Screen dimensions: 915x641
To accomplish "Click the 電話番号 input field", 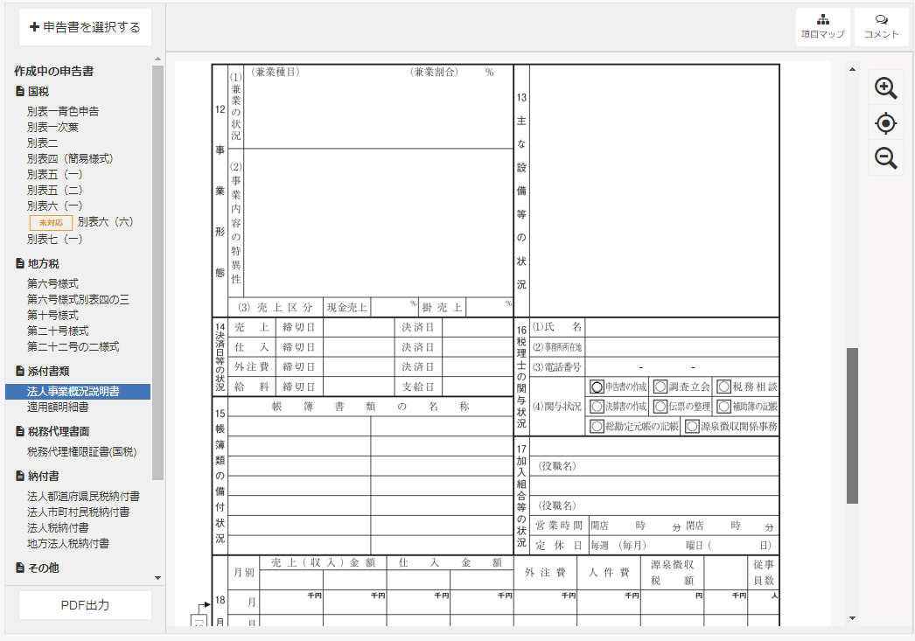I will pyautogui.click(x=681, y=367).
